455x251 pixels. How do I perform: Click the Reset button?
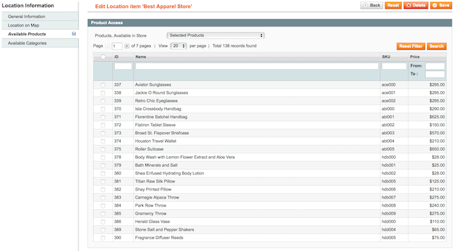tap(393, 5)
